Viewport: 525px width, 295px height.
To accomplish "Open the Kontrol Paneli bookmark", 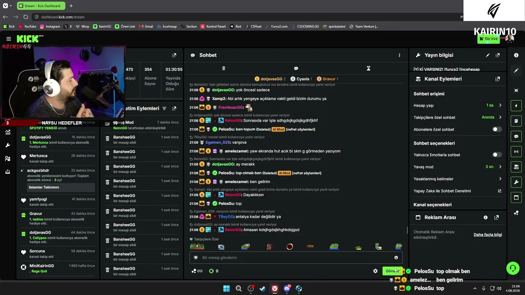I will (213, 26).
